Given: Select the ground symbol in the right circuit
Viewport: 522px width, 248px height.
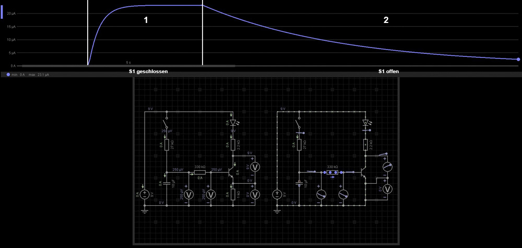Looking at the screenshot, I should (x=277, y=210).
